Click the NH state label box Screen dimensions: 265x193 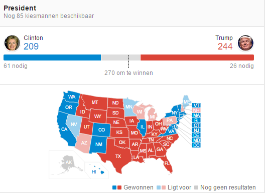point(196,110)
